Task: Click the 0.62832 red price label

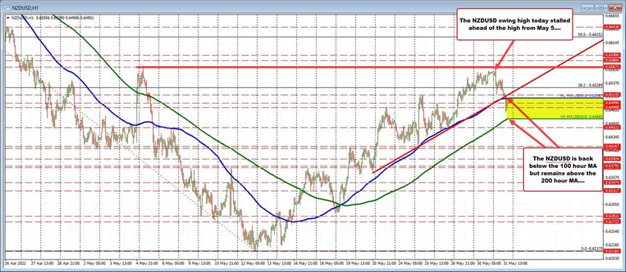Action: (x=612, y=216)
